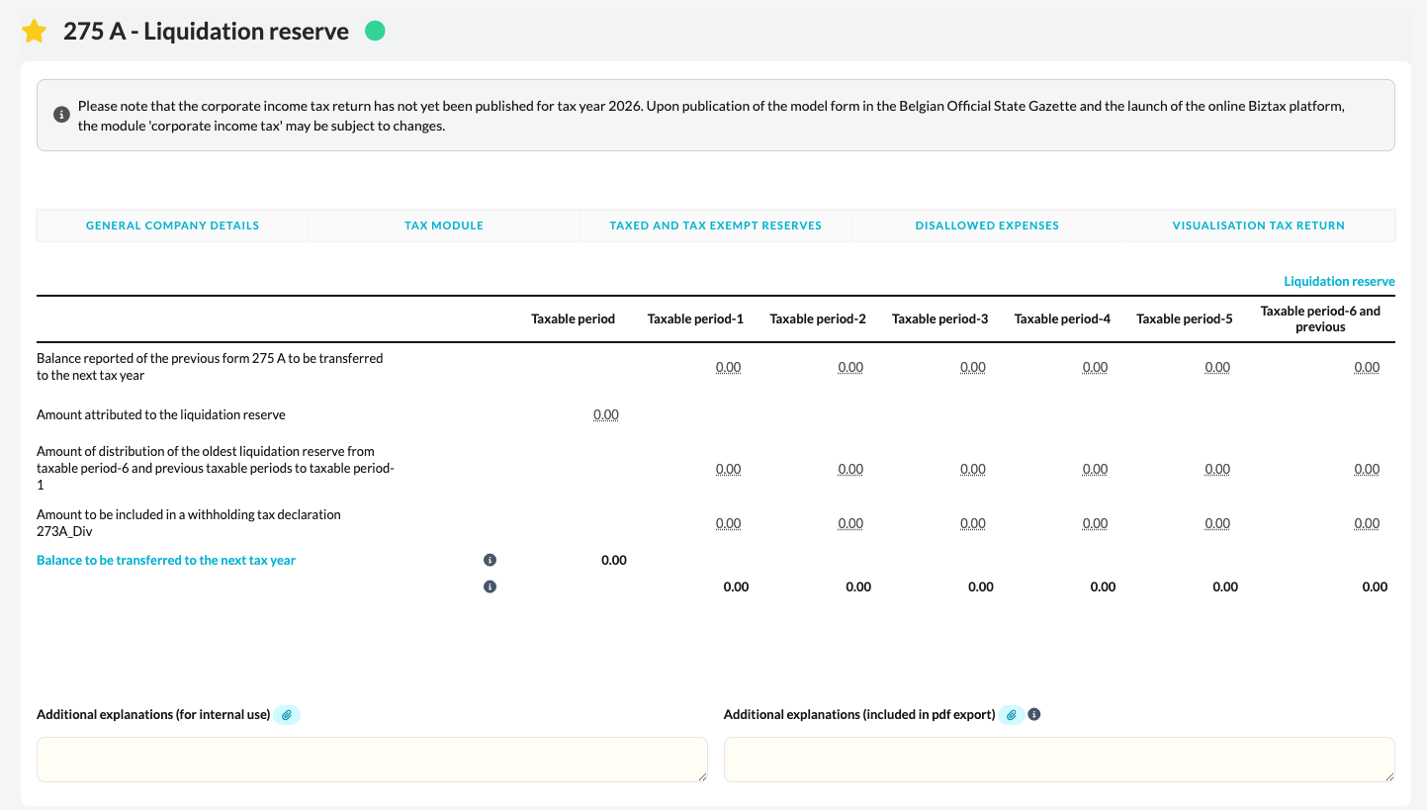1427x810 pixels.
Task: Open the General Company Details tab
Action: [173, 225]
